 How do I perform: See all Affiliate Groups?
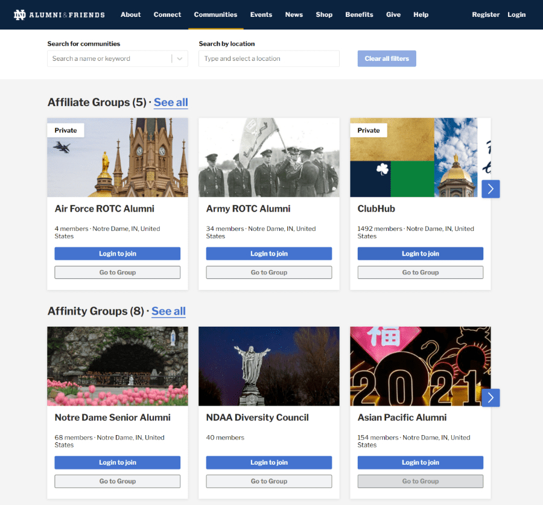(171, 102)
